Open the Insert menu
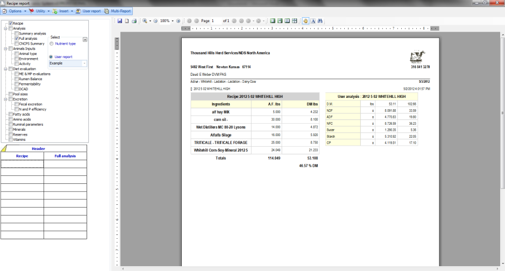The image size is (505, 271). (x=63, y=11)
